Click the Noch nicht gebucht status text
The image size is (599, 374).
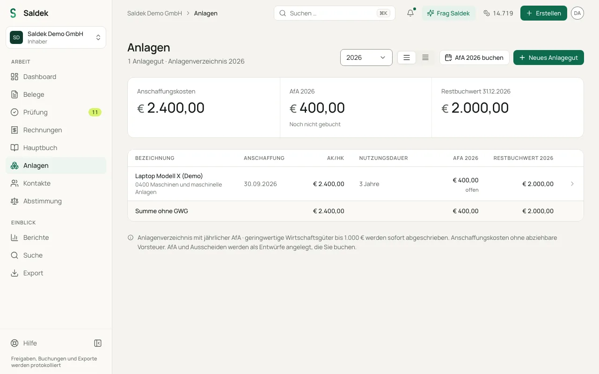coord(315,124)
